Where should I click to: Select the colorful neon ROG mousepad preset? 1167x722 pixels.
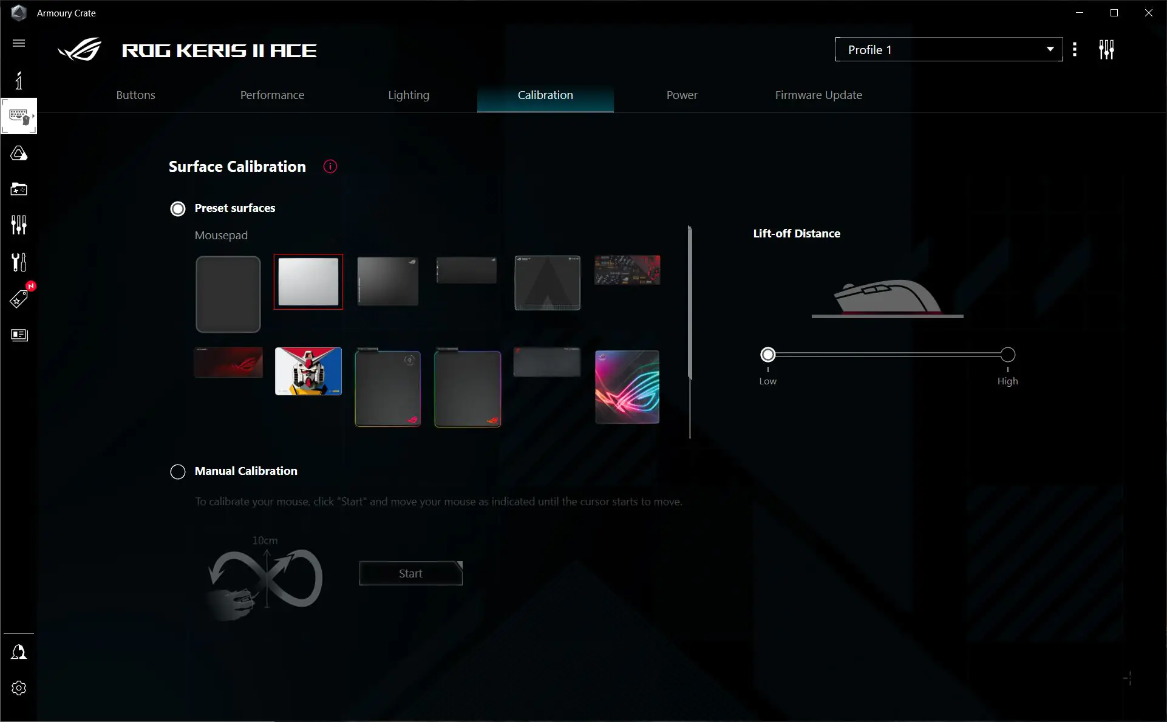tap(627, 387)
